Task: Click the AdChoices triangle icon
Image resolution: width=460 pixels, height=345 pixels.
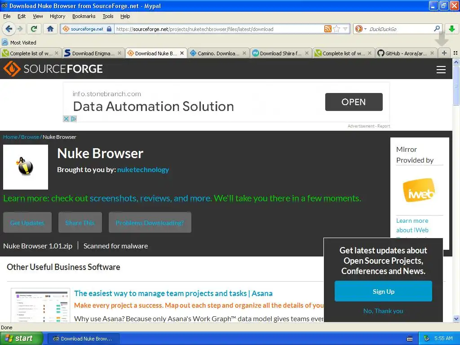Action: pos(73,119)
